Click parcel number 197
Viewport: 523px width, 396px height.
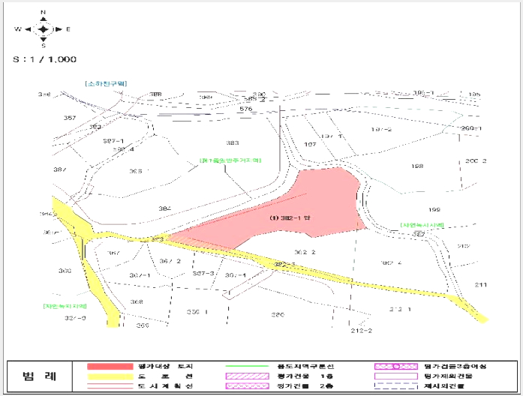point(310,145)
